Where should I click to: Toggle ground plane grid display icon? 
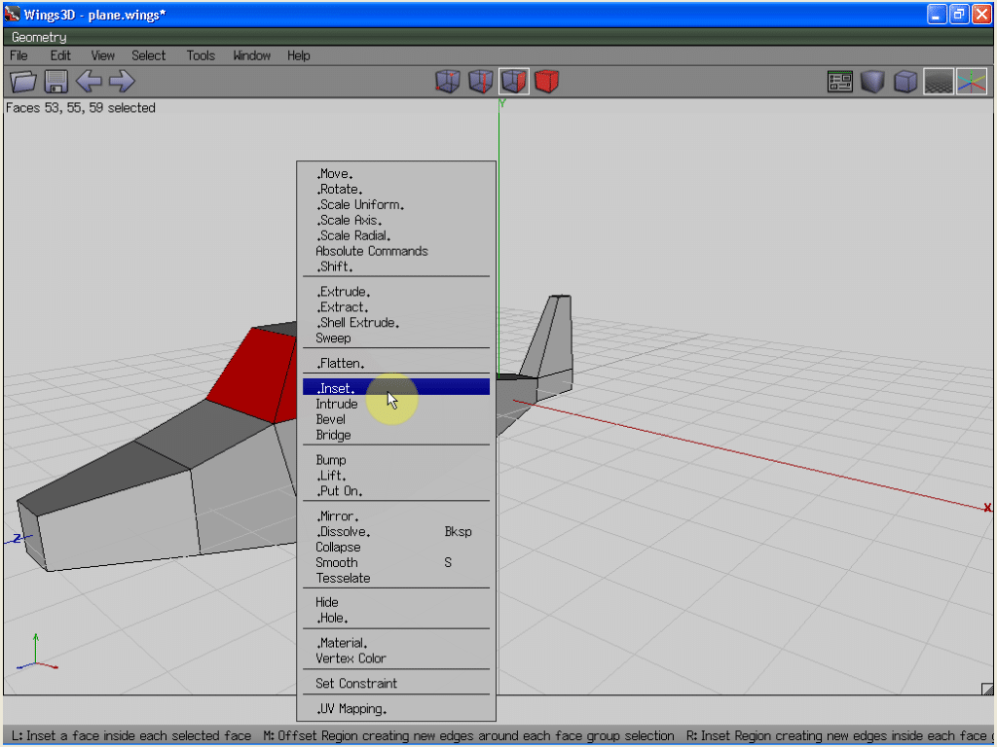[x=939, y=82]
